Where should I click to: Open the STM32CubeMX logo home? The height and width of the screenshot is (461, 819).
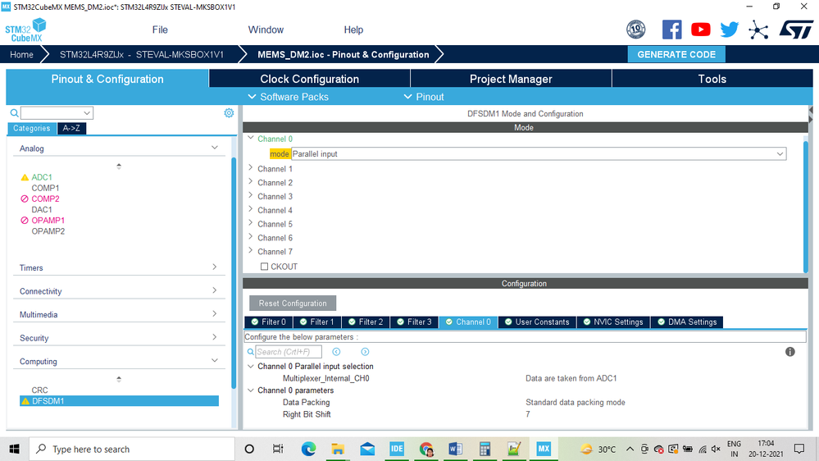point(25,30)
